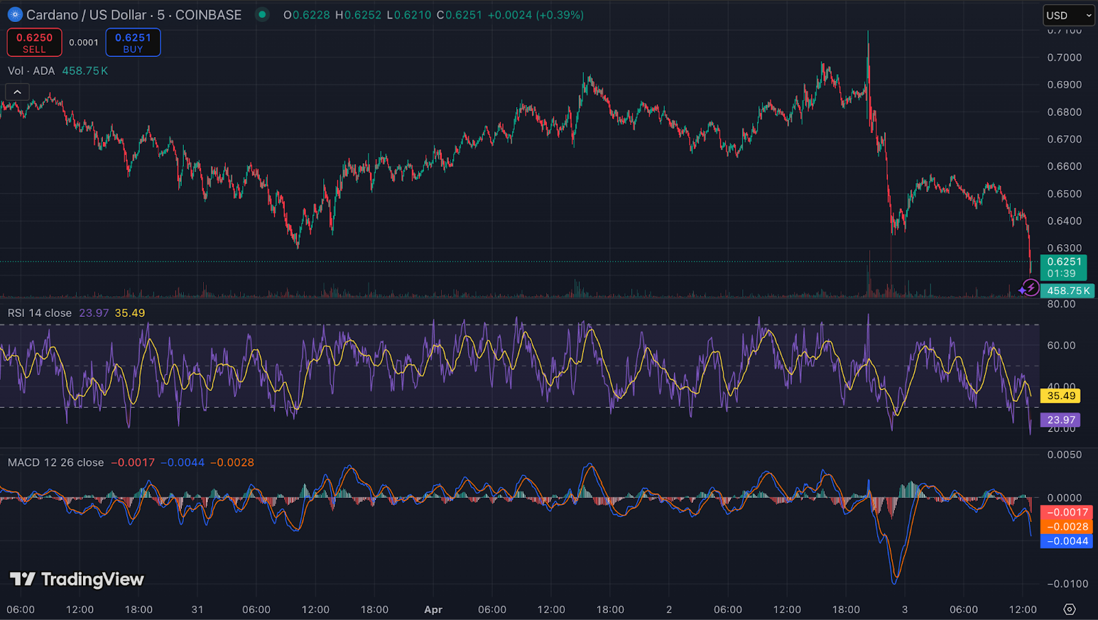This screenshot has height=620, width=1098.
Task: Switch to the Apr date marker on the timeline
Action: coord(433,609)
